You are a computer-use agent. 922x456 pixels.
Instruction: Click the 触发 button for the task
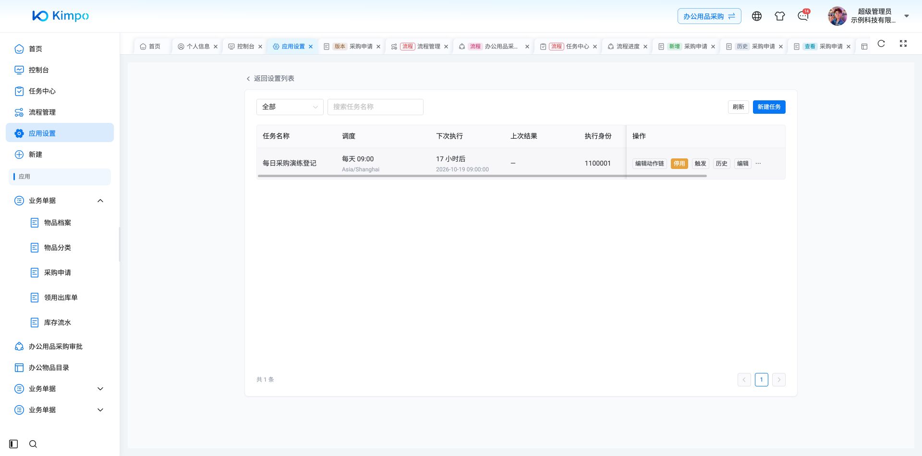click(x=700, y=164)
